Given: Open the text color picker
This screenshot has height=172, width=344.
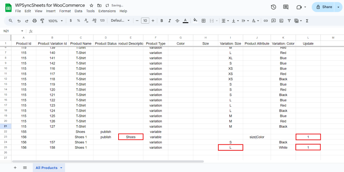Looking at the screenshot, I should [185, 21].
